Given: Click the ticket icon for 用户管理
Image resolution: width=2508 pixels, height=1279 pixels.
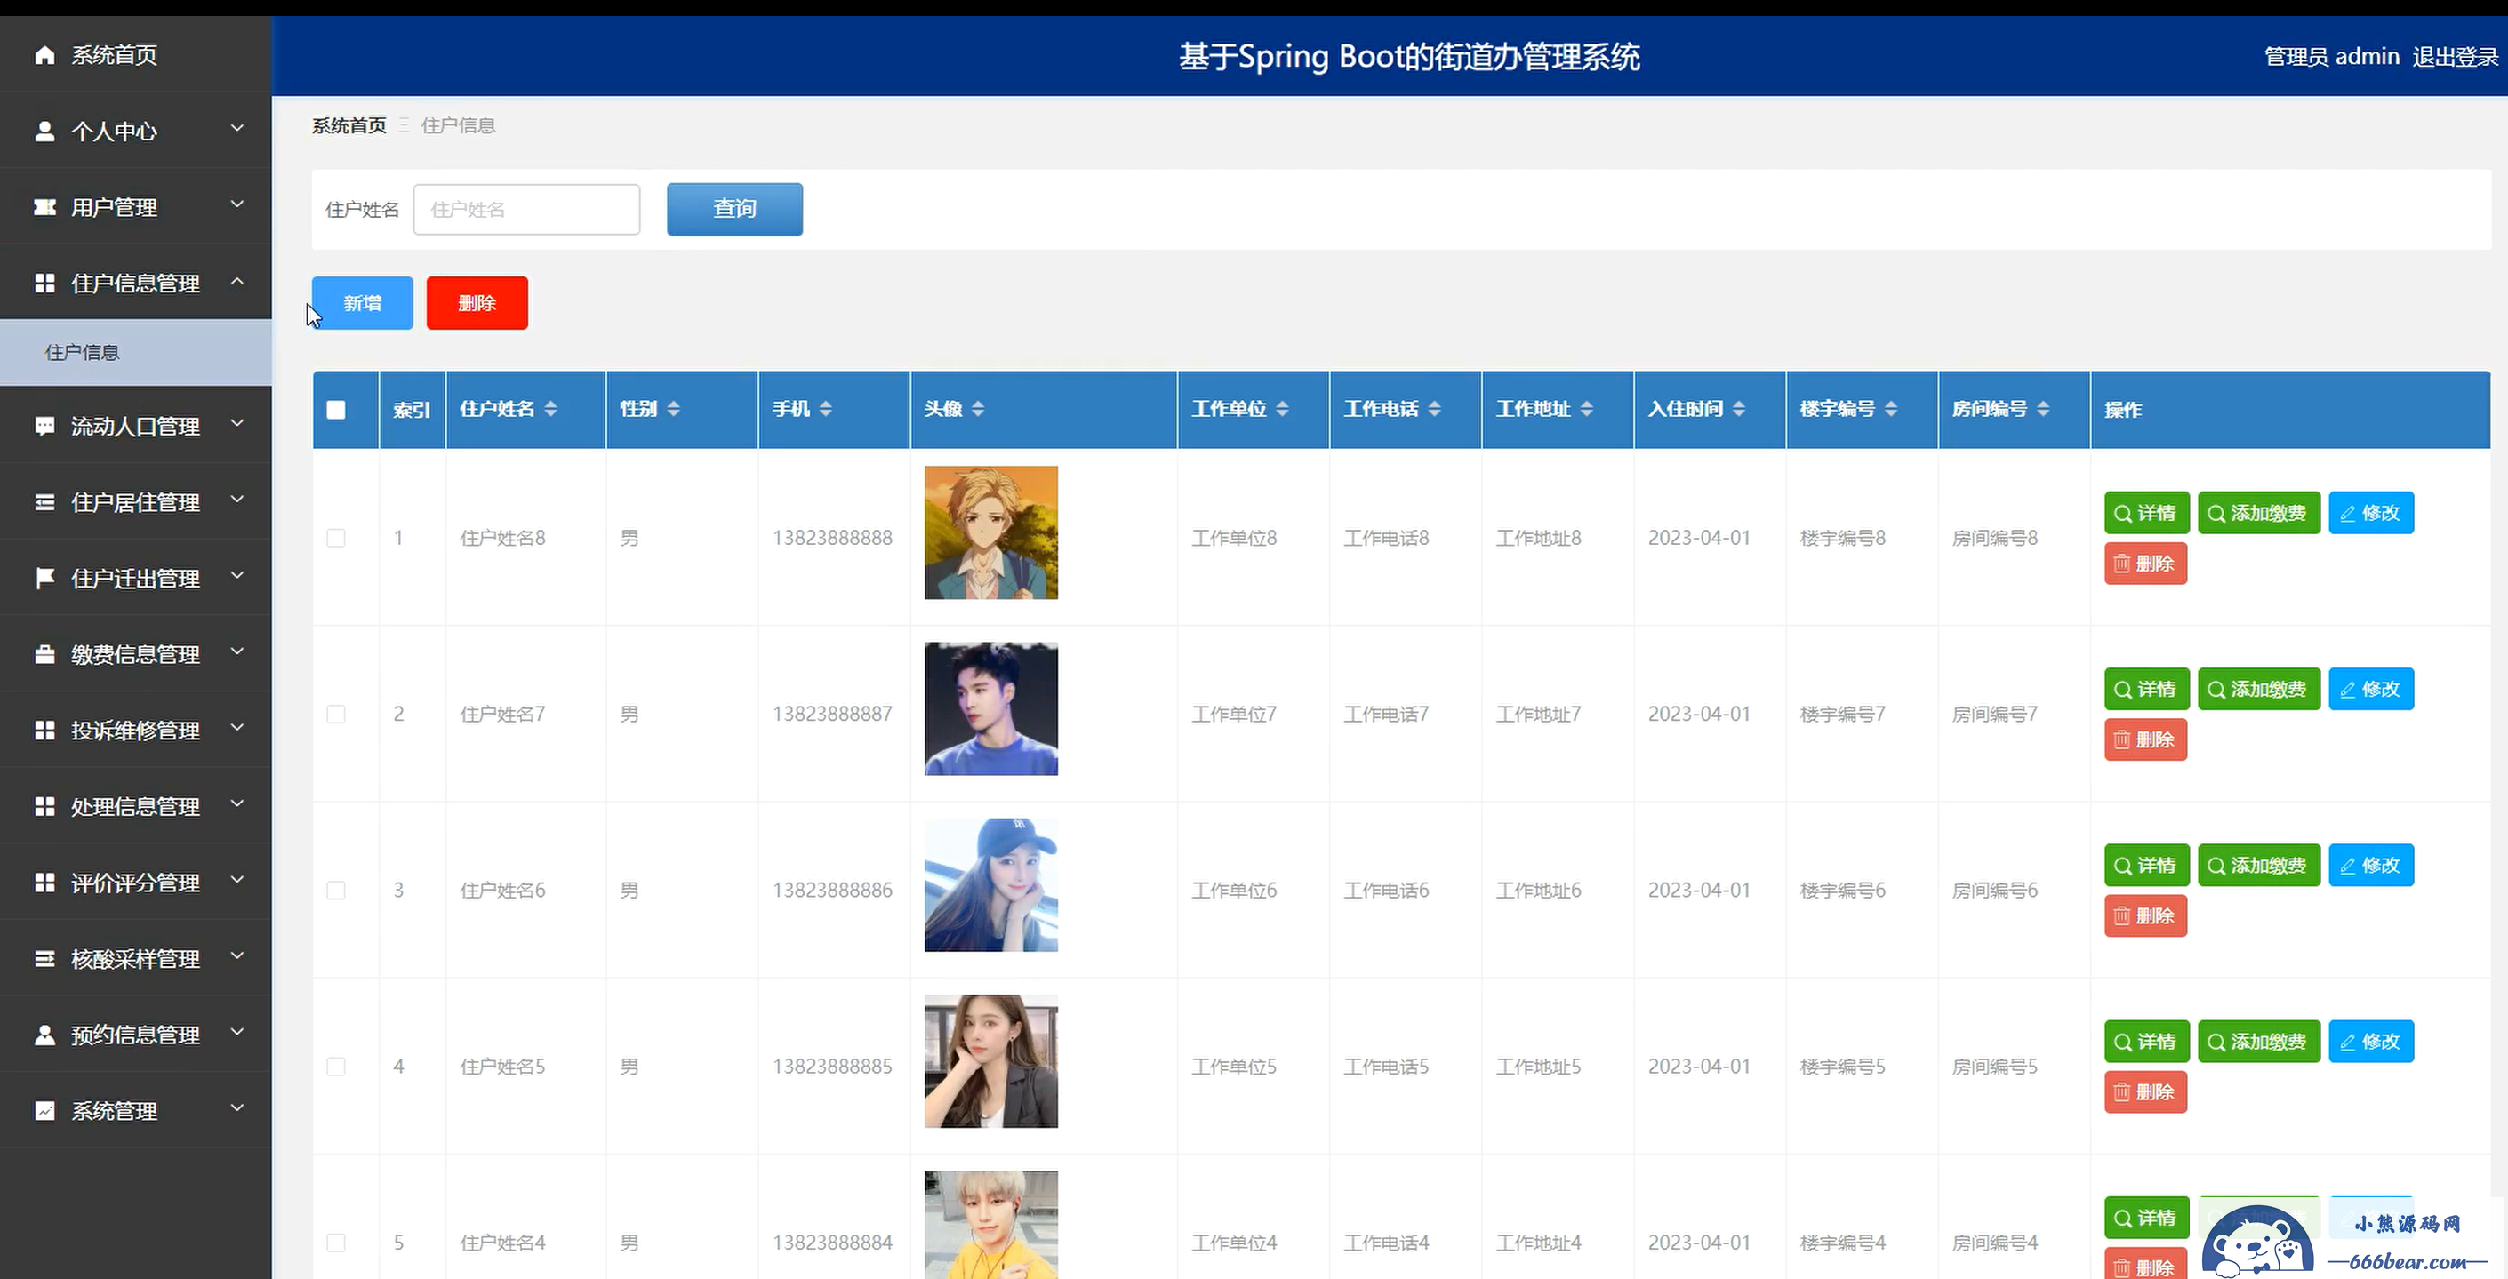Looking at the screenshot, I should click(44, 206).
